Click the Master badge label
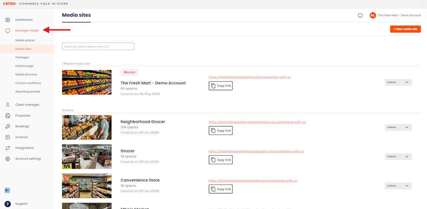This screenshot has width=427, height=209. pyautogui.click(x=130, y=72)
